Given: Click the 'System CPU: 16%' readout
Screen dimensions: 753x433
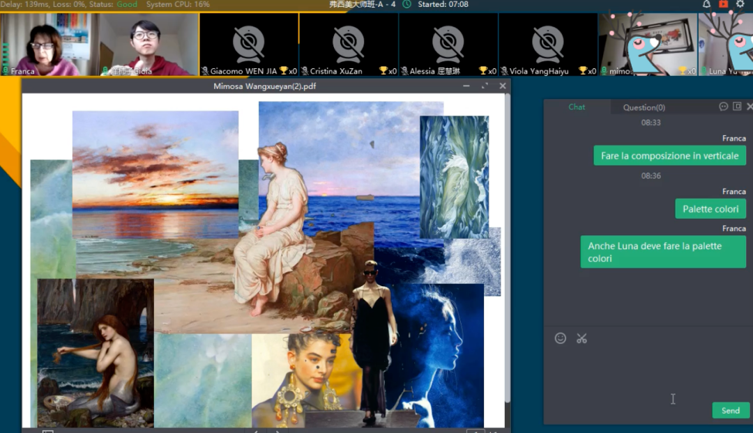Looking at the screenshot, I should pos(178,4).
